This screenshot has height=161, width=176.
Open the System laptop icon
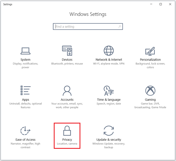[x=25, y=51]
